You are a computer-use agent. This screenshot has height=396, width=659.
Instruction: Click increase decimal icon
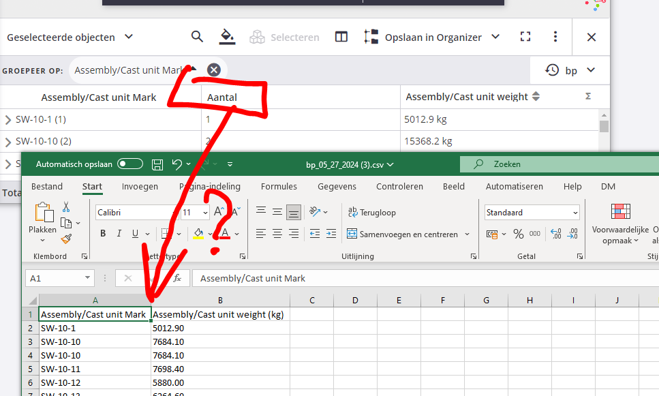[x=555, y=234]
